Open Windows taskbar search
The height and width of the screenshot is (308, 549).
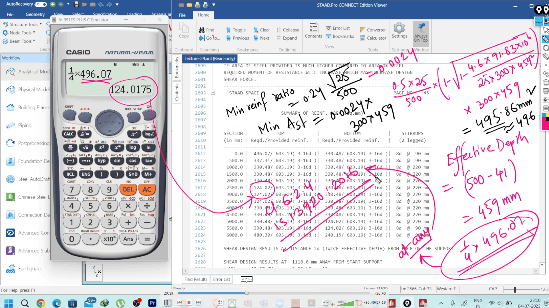click(x=25, y=303)
